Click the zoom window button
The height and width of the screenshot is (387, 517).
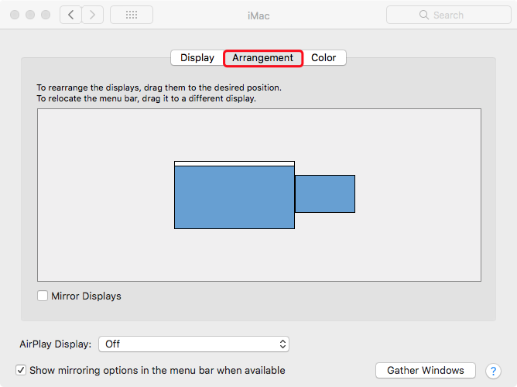(x=46, y=15)
